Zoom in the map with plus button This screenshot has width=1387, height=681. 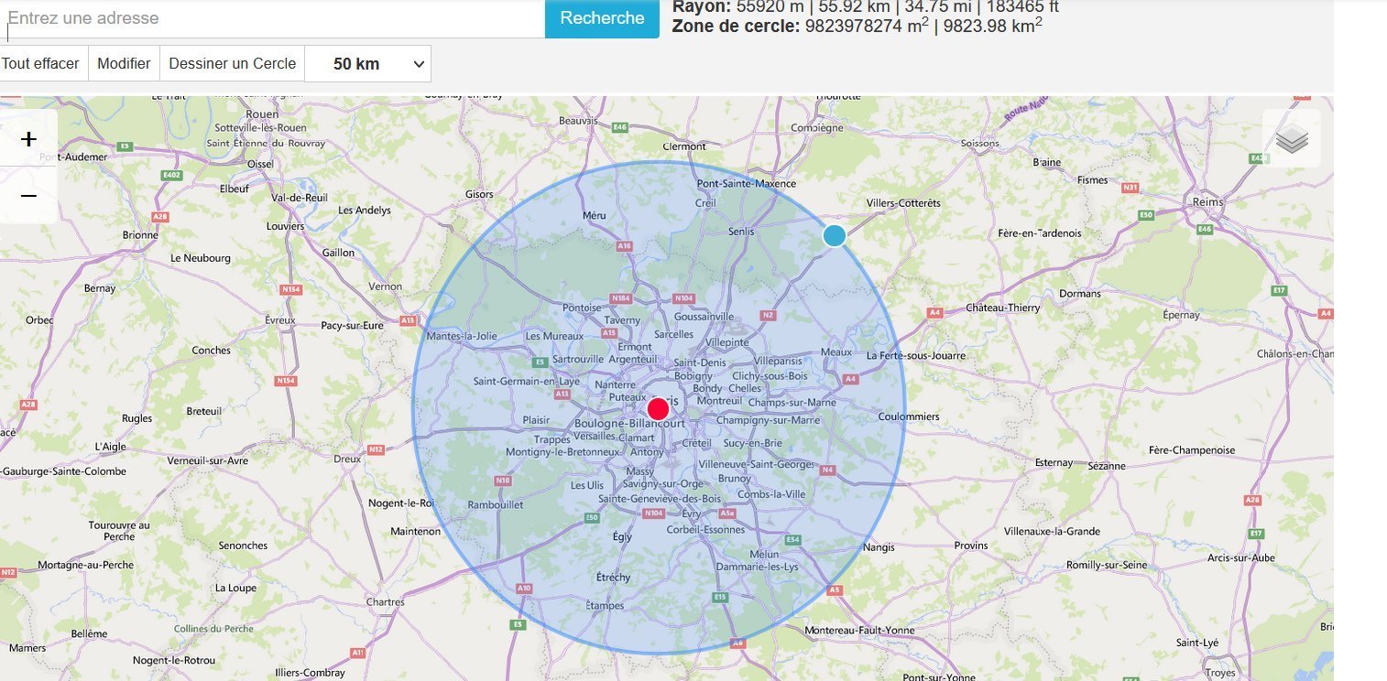point(28,139)
